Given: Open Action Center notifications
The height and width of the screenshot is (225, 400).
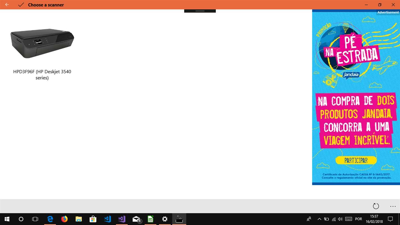Looking at the screenshot, I should point(390,219).
